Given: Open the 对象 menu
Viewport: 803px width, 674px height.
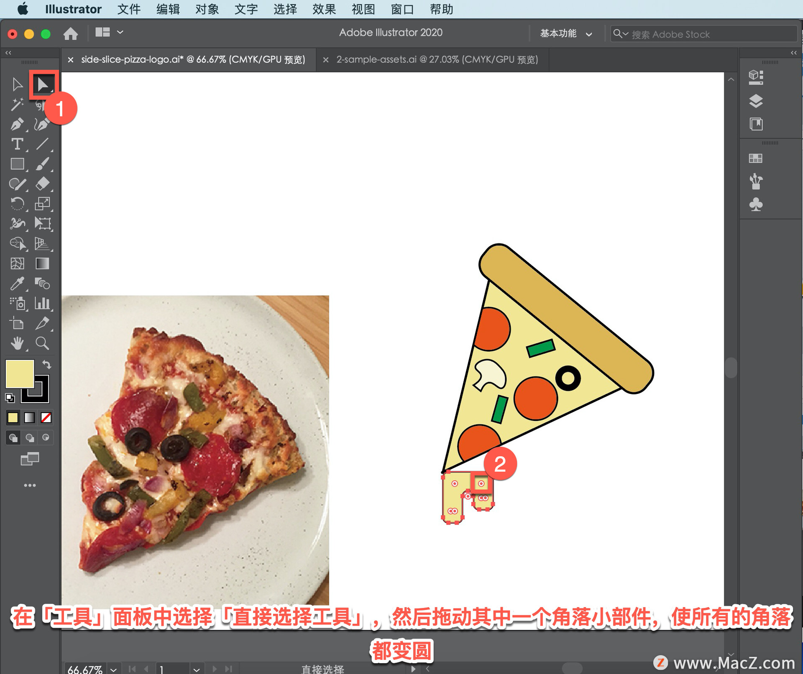Looking at the screenshot, I should 207,9.
